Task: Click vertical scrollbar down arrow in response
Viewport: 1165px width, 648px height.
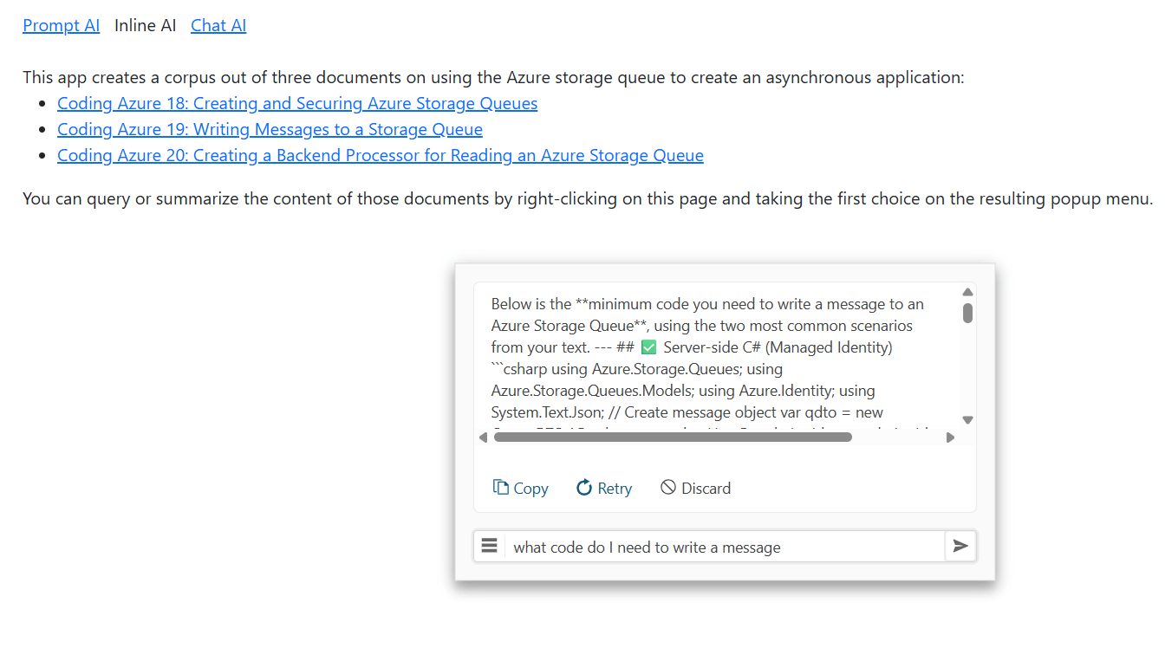Action: [967, 419]
